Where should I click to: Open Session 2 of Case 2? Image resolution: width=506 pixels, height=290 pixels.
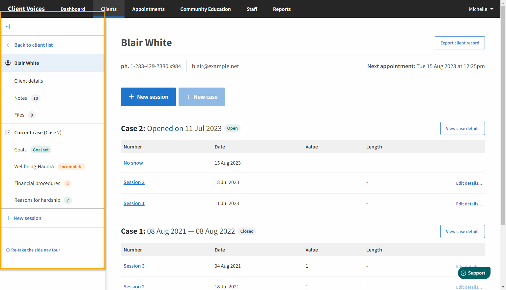pos(134,182)
